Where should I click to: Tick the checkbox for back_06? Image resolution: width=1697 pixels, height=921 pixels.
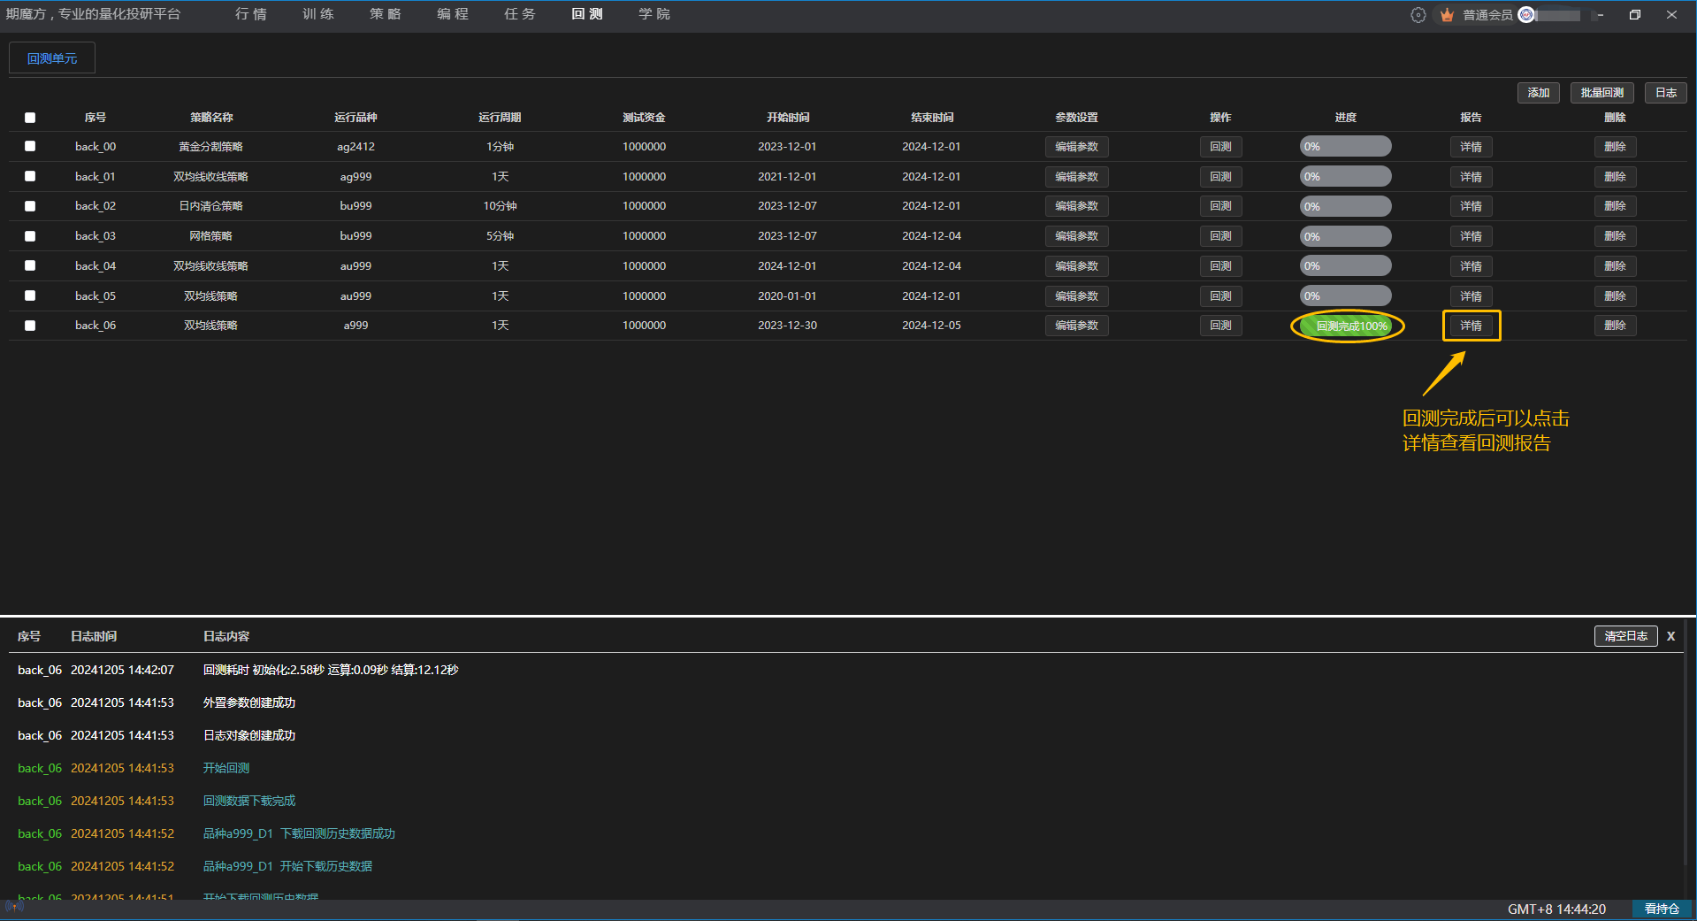pos(30,326)
